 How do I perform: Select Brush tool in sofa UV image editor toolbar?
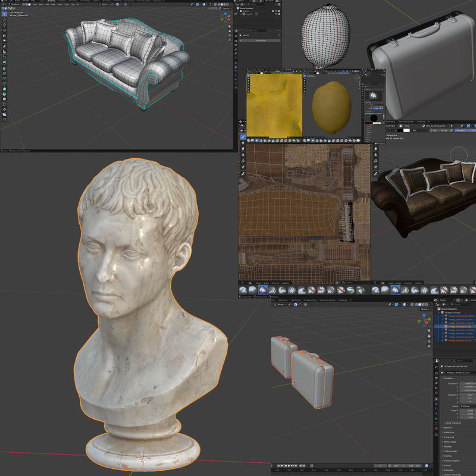243,137
